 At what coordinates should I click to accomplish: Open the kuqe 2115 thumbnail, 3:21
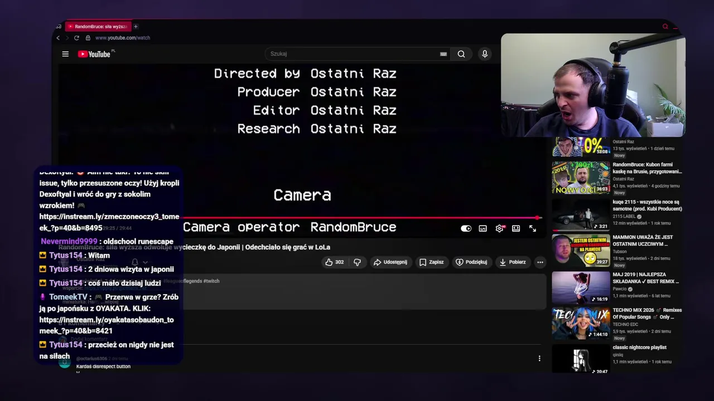[x=581, y=214]
